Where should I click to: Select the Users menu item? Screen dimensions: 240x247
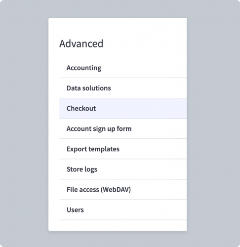123,209
